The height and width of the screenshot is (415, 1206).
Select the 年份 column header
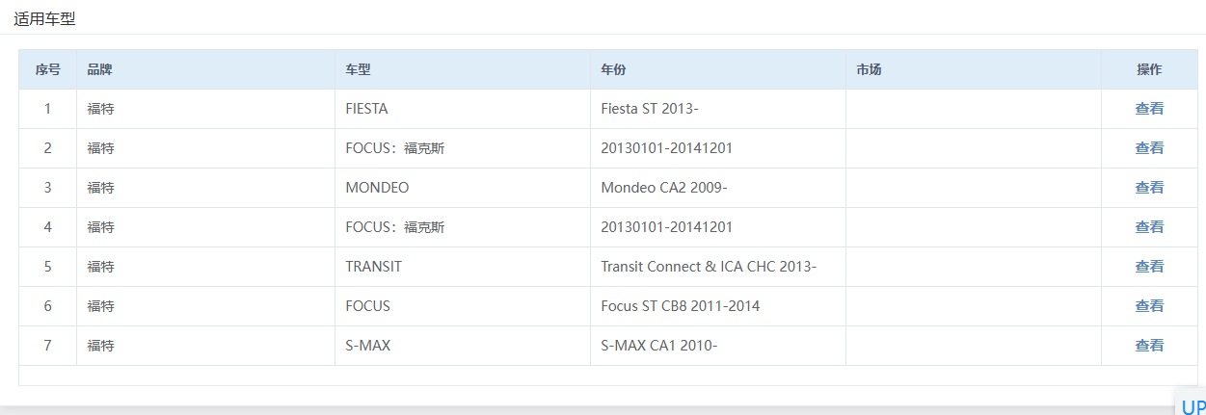coord(718,70)
